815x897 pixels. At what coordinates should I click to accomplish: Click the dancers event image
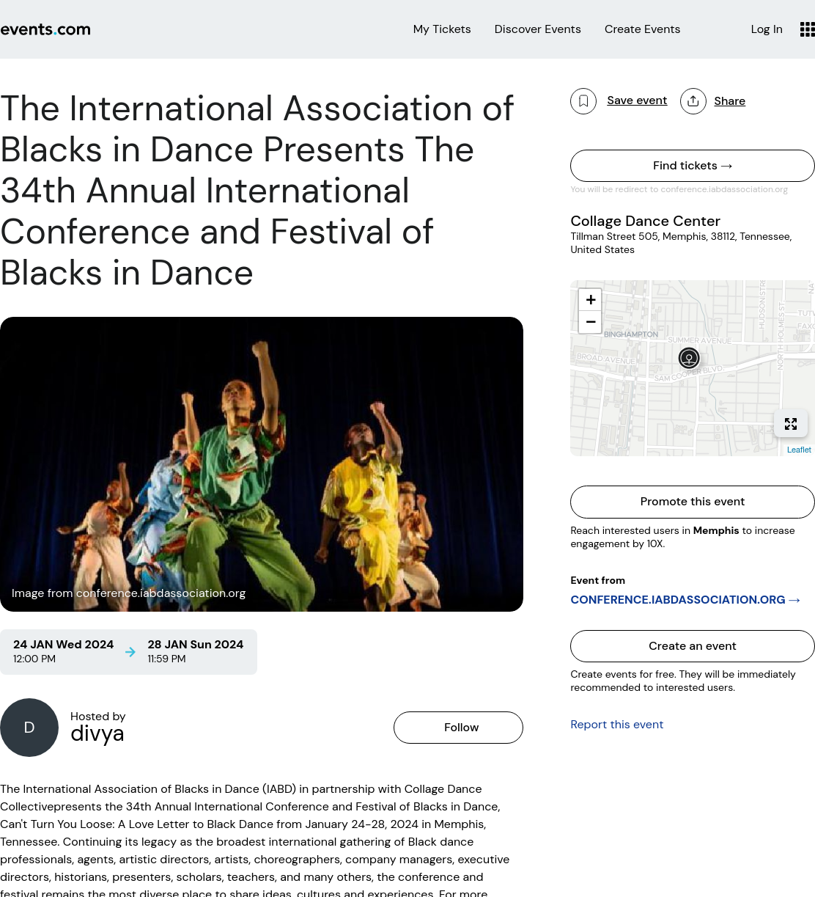(x=262, y=464)
